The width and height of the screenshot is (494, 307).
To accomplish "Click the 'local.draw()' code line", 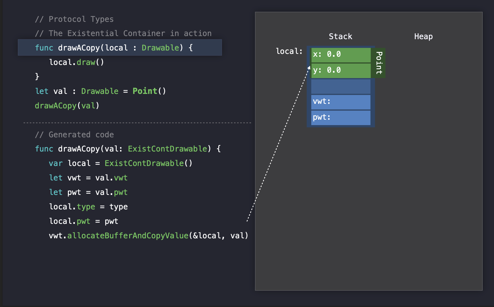I will 77,62.
